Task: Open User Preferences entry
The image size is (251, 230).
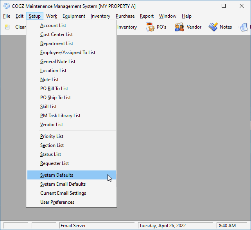Action: pyautogui.click(x=72, y=202)
